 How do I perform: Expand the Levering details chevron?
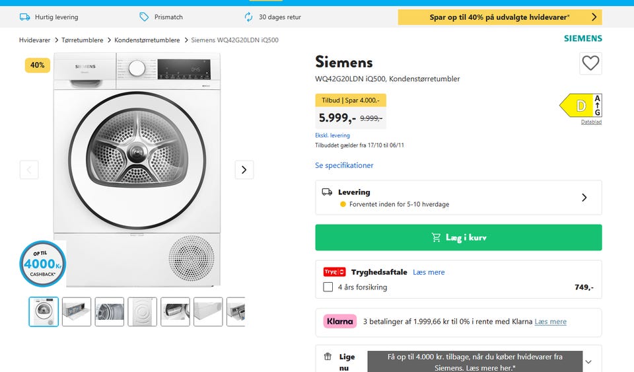(x=584, y=198)
